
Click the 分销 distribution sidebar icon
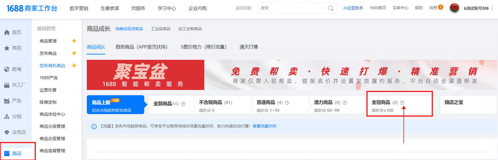7,116
